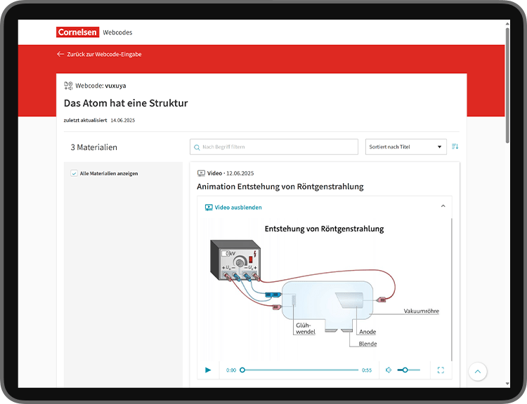Click the webcode text vuxuya
The image size is (527, 404).
(x=115, y=86)
